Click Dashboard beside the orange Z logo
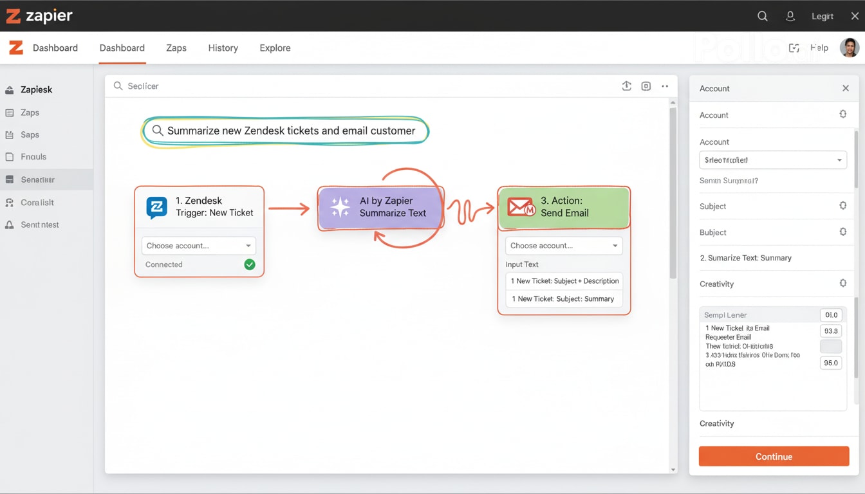Image resolution: width=865 pixels, height=494 pixels. pyautogui.click(x=55, y=48)
